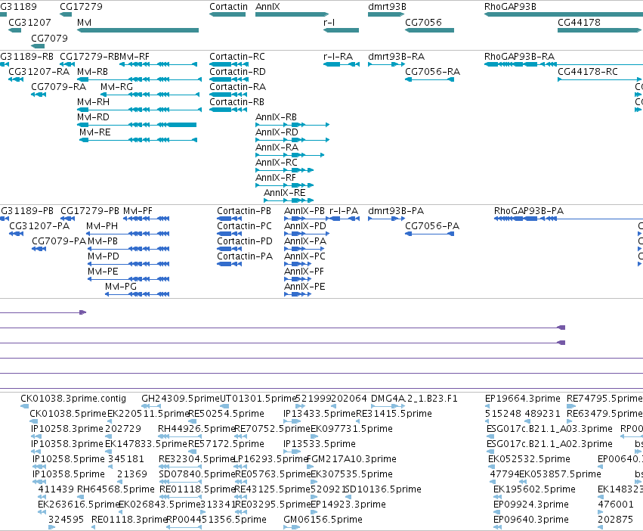Viewport: 643px width, 531px height.
Task: Select the RhoGAP93B-RA transcript label
Action: [x=520, y=56]
